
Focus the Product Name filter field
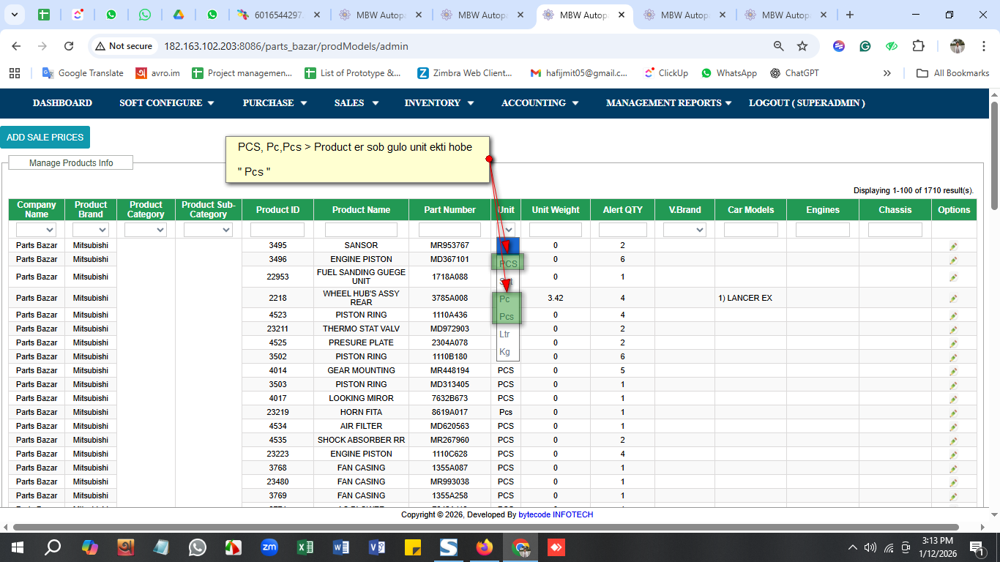pos(361,230)
